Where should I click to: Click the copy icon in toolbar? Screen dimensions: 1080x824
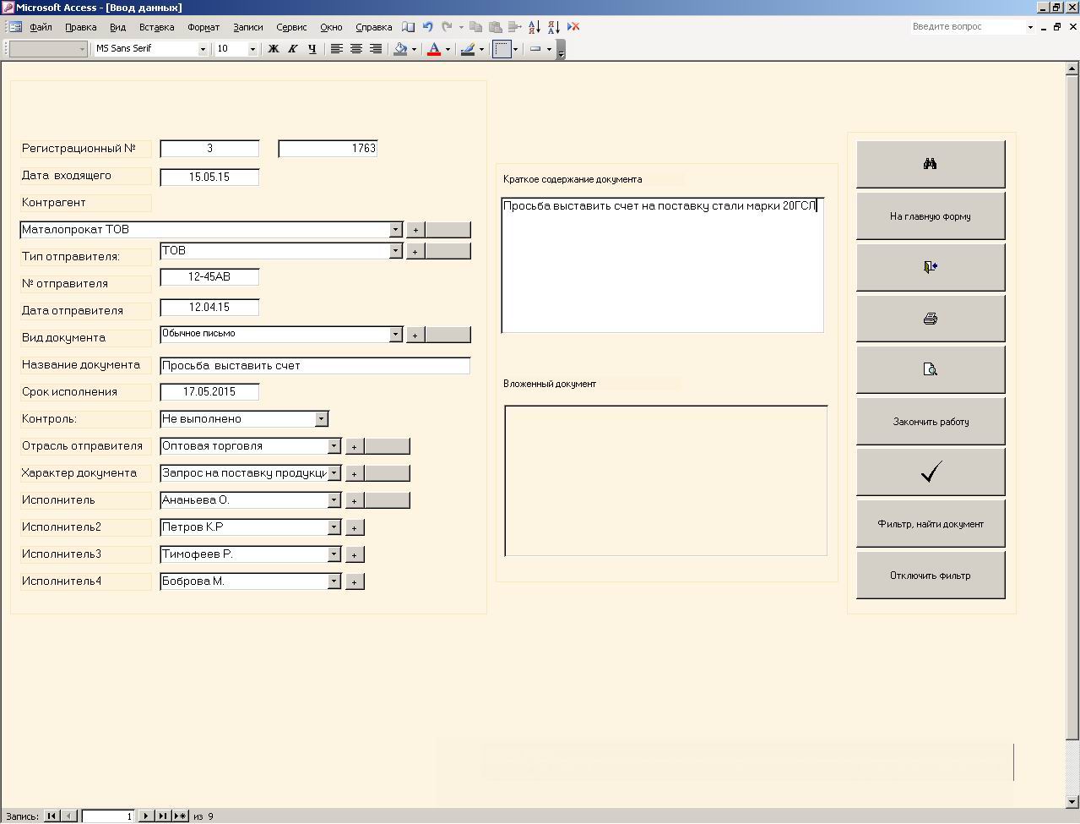coord(475,27)
